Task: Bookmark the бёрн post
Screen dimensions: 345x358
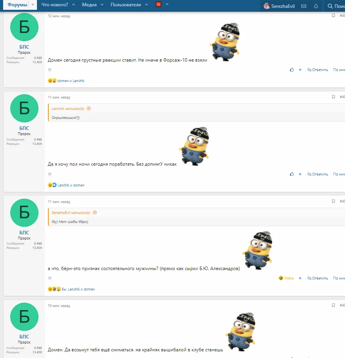Action: click(x=333, y=201)
